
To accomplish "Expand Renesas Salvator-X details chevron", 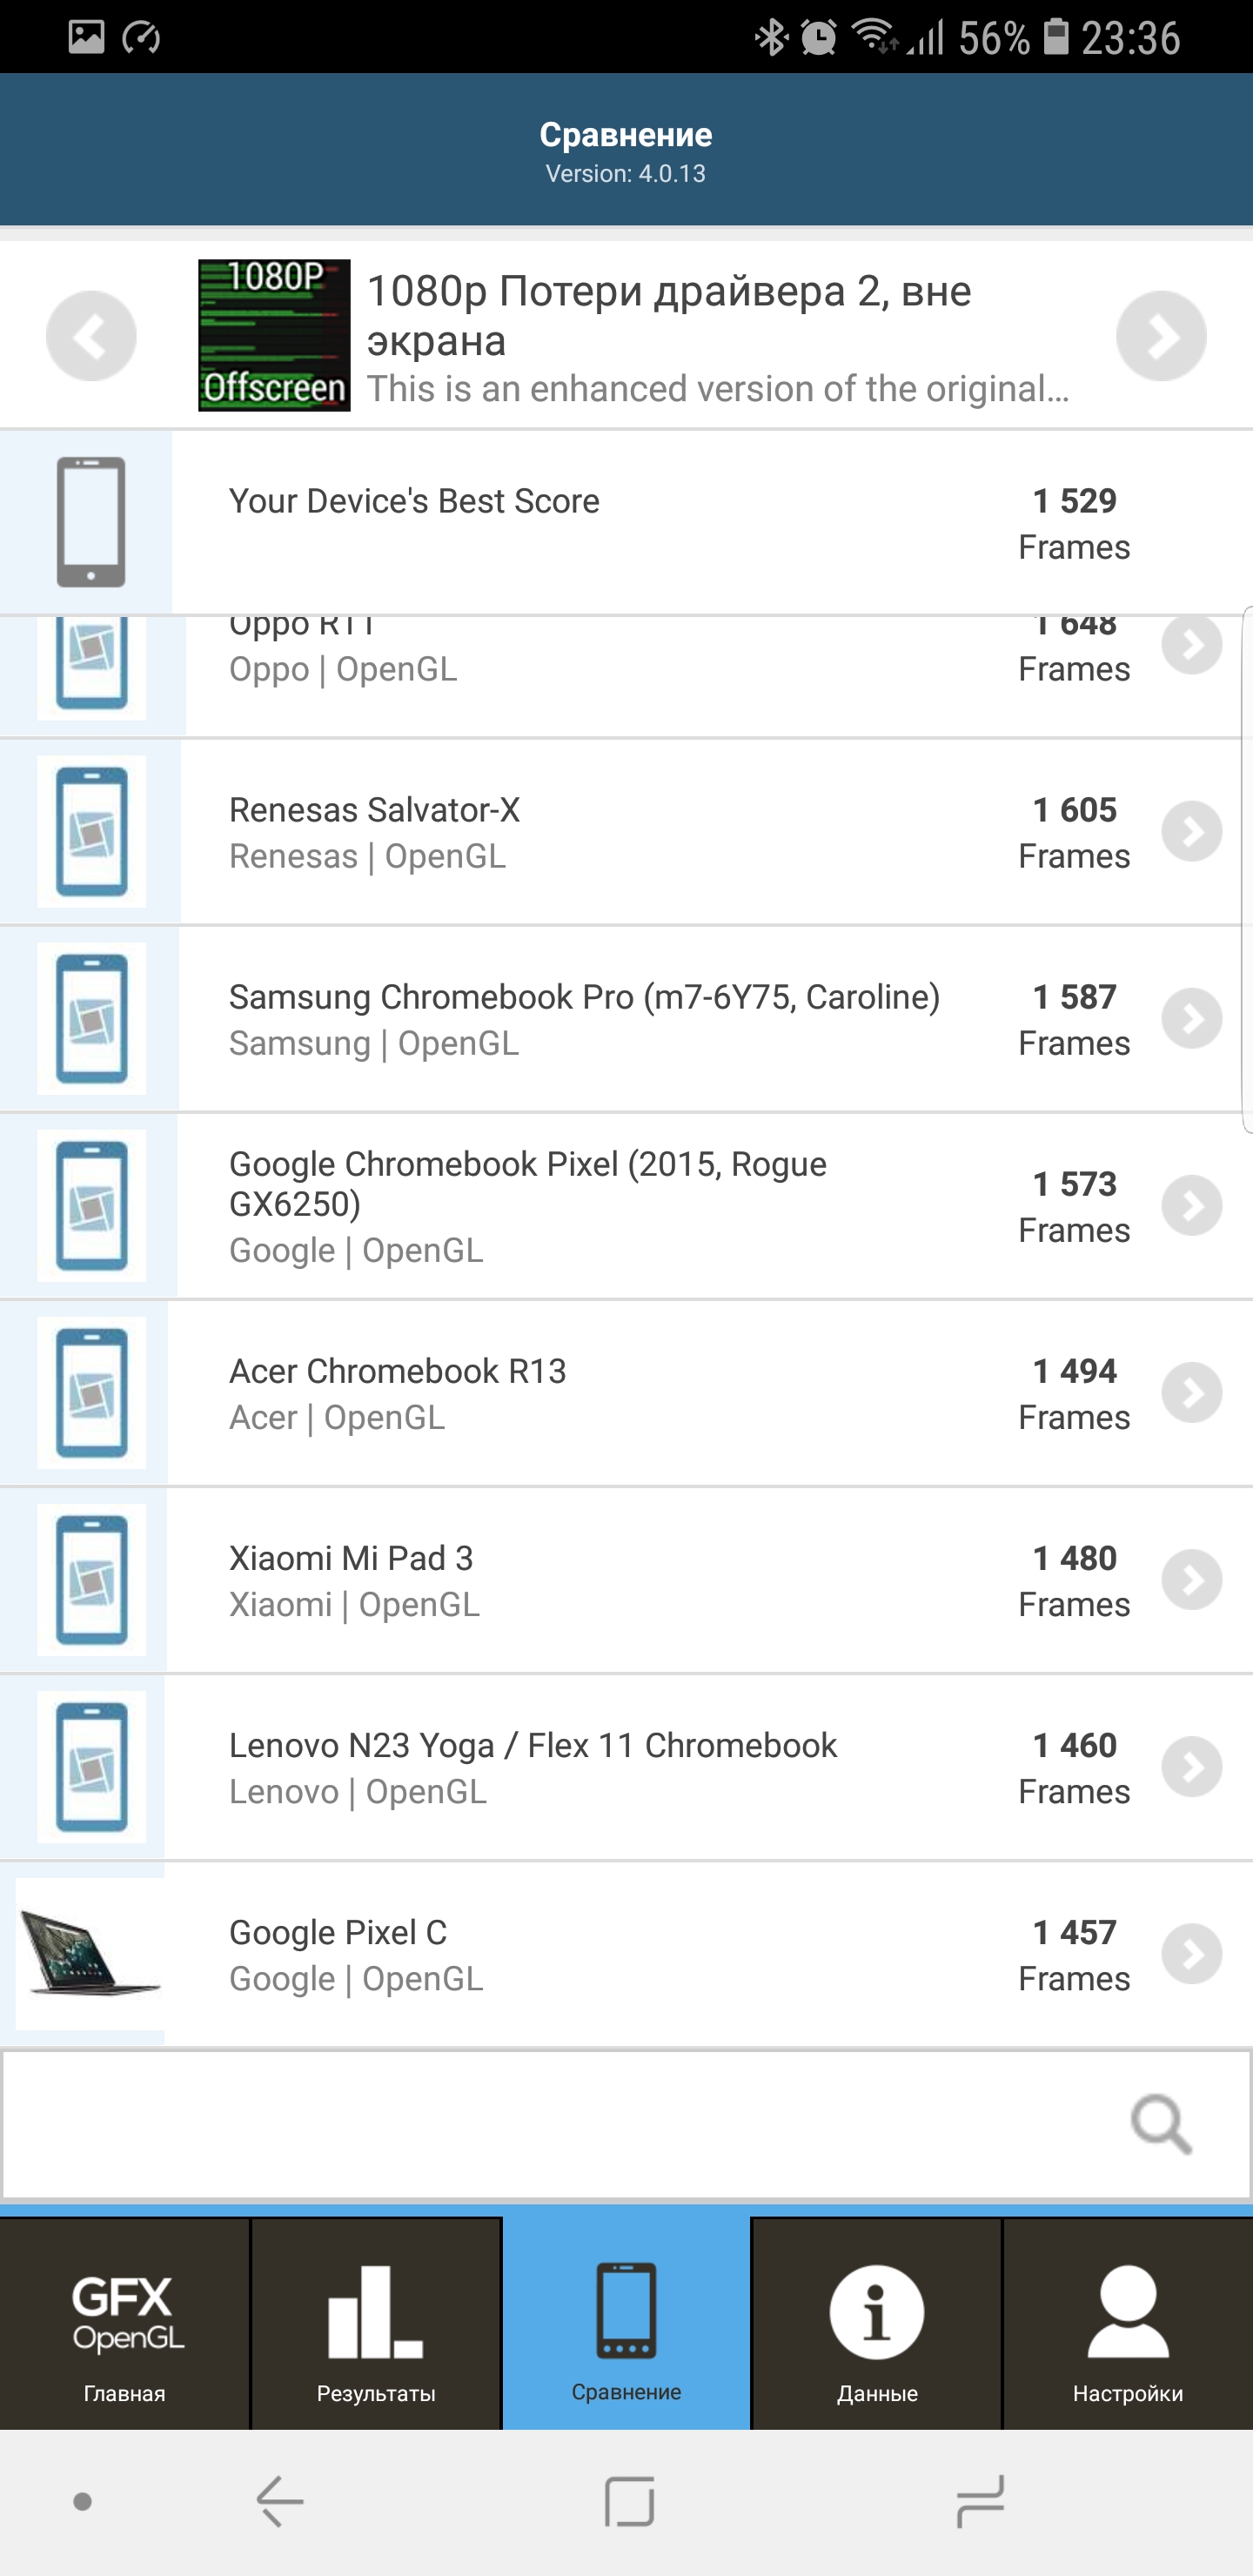I will 1191,831.
